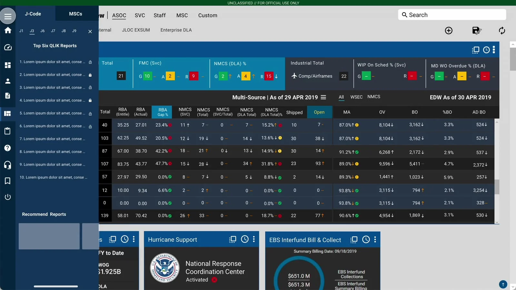516x290 pixels.
Task: Click green FMC (Svc) 10 indicator
Action: pos(147,76)
